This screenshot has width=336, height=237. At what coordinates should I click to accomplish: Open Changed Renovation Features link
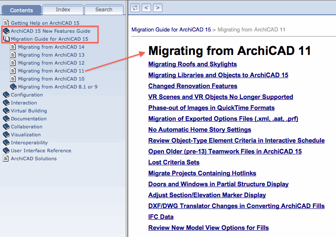[193, 86]
